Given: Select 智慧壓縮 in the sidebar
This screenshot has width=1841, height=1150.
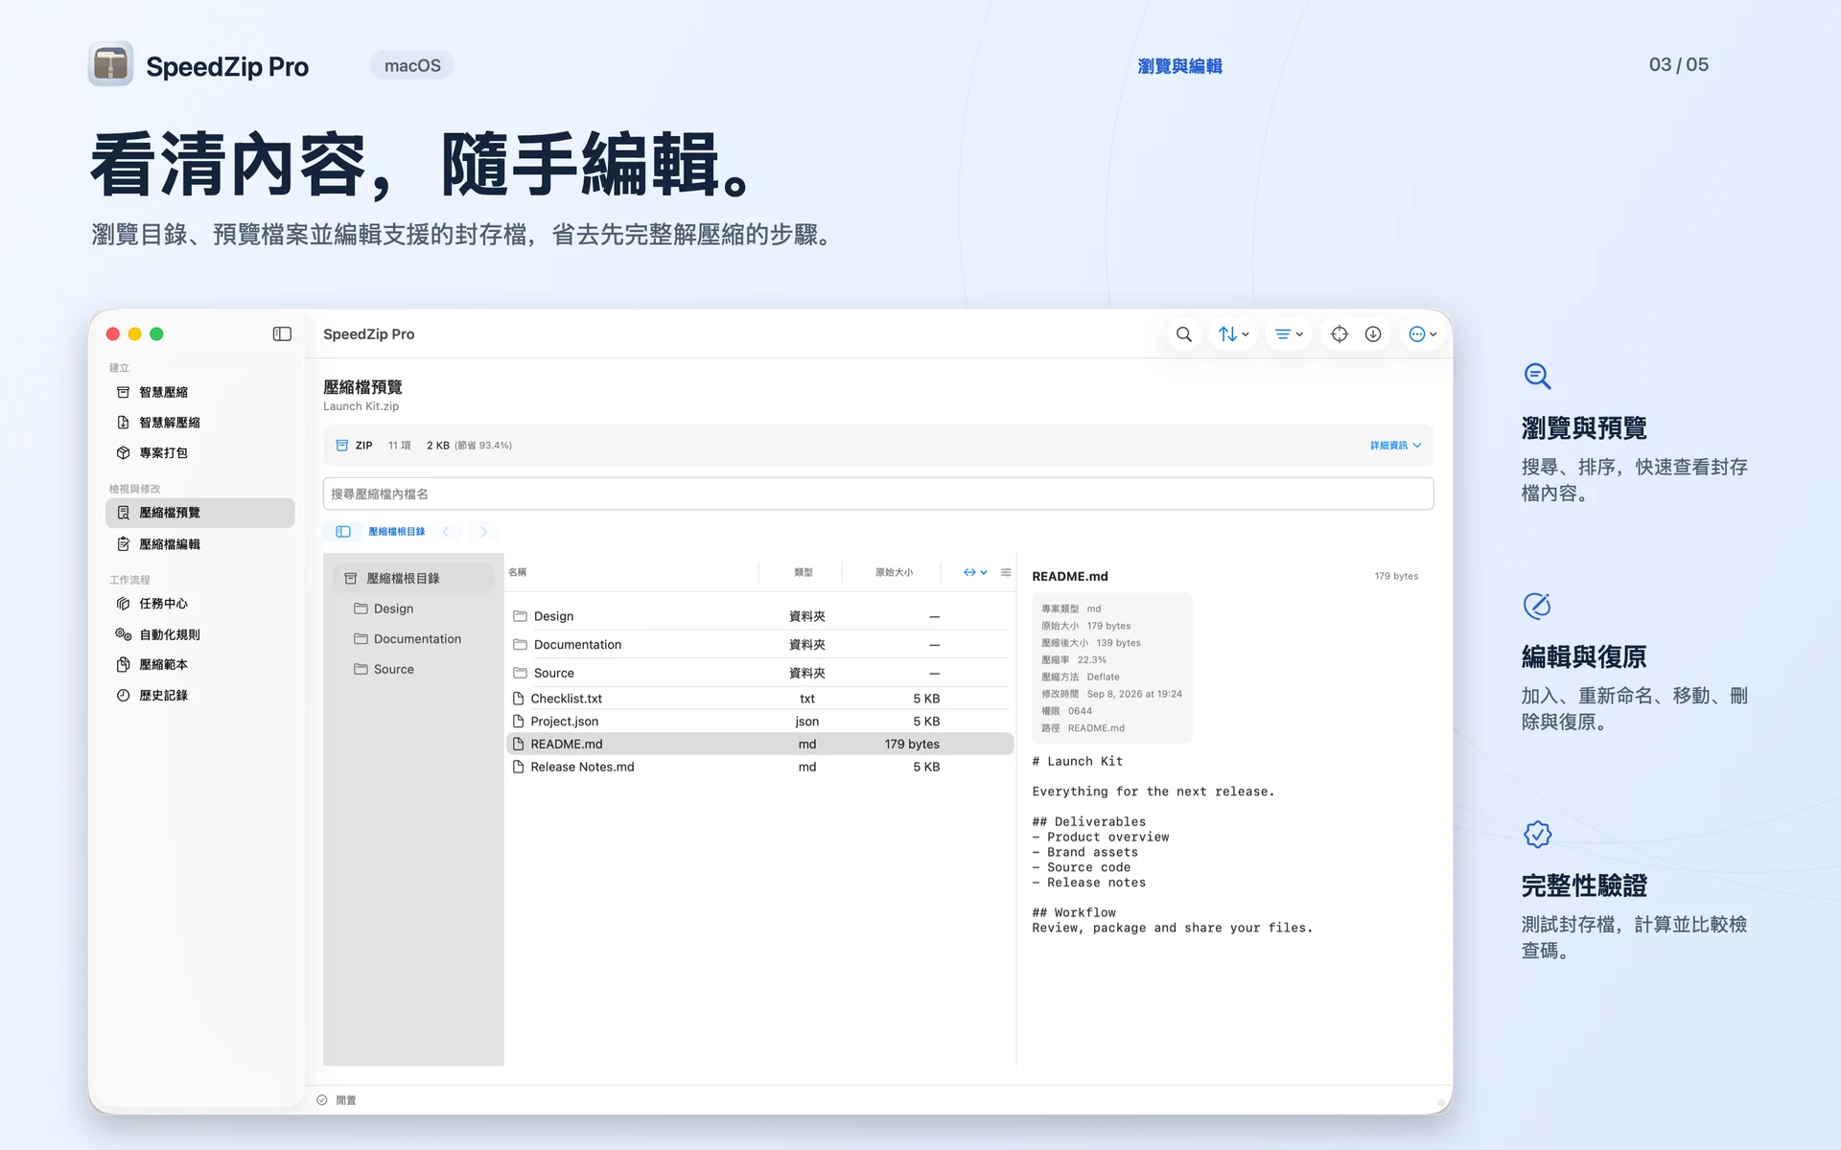Looking at the screenshot, I should point(199,392).
